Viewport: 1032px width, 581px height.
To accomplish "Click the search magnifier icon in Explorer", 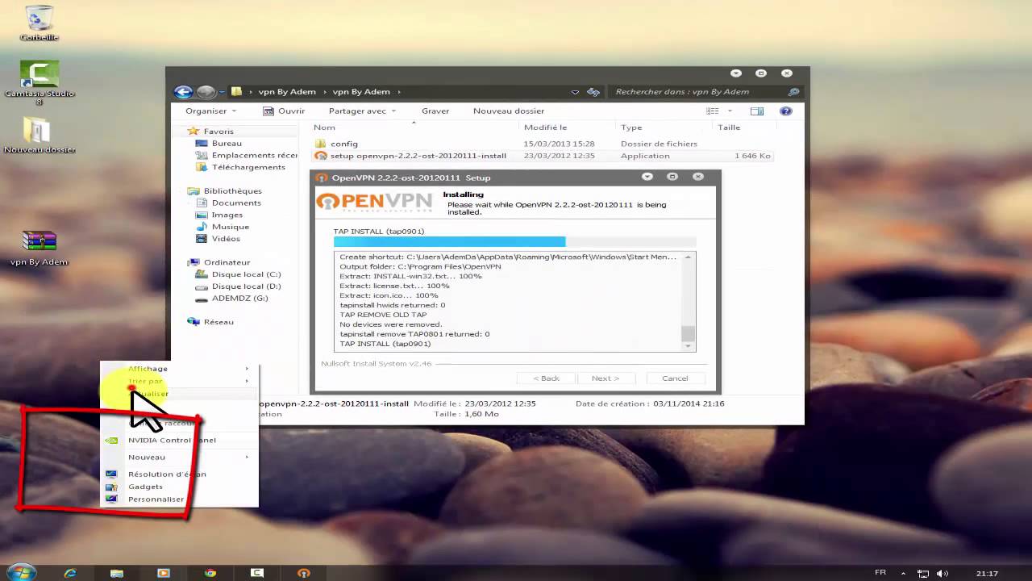I will (x=793, y=92).
